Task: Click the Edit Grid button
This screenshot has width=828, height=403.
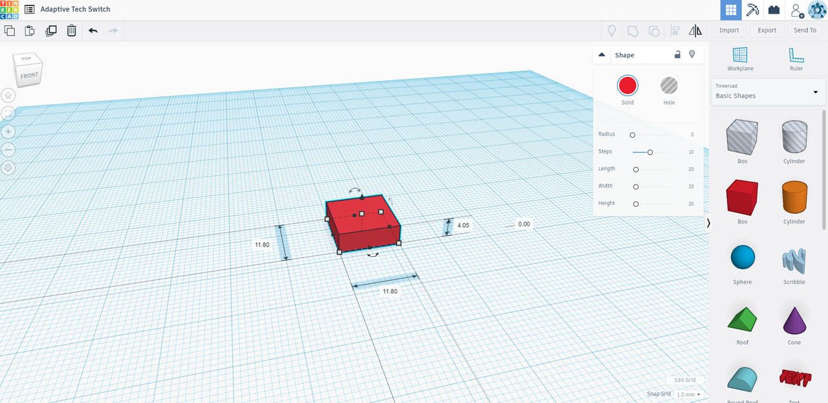Action: (684, 380)
